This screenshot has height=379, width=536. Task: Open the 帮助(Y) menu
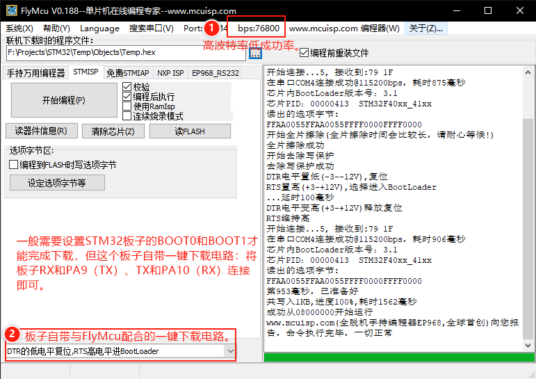click(x=57, y=29)
